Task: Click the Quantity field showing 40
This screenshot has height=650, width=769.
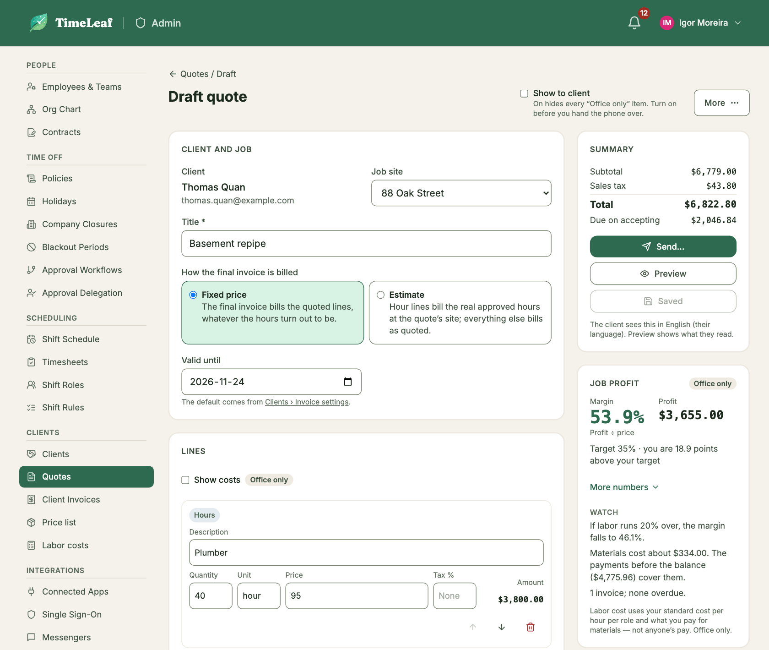Action: 211,596
